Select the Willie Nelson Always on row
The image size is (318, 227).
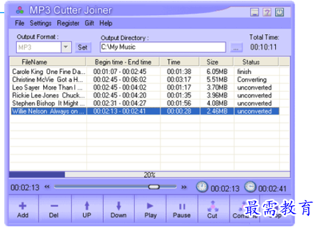(145, 111)
